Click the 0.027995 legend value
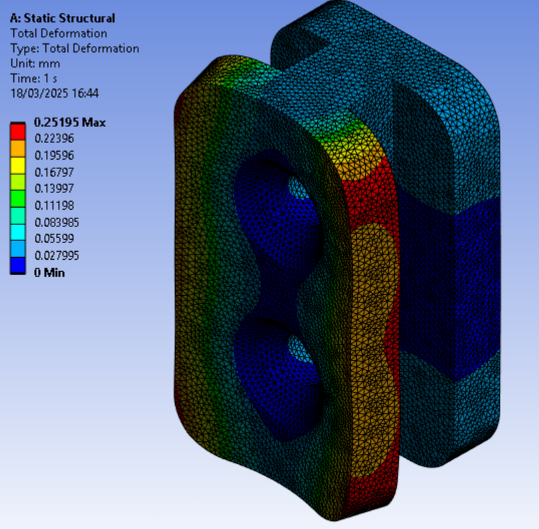 (57, 255)
